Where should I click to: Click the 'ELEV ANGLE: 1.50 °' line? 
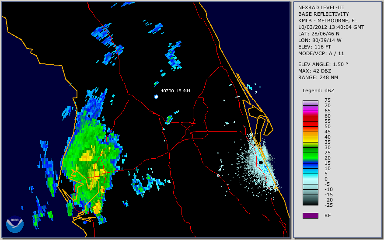pos(323,64)
